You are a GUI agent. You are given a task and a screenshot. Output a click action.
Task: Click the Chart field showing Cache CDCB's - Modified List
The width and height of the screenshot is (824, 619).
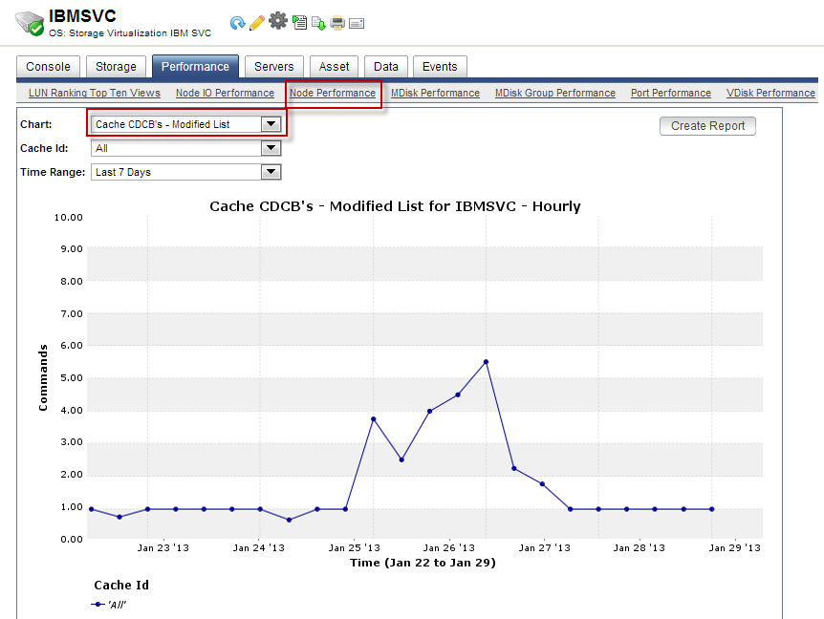[186, 124]
